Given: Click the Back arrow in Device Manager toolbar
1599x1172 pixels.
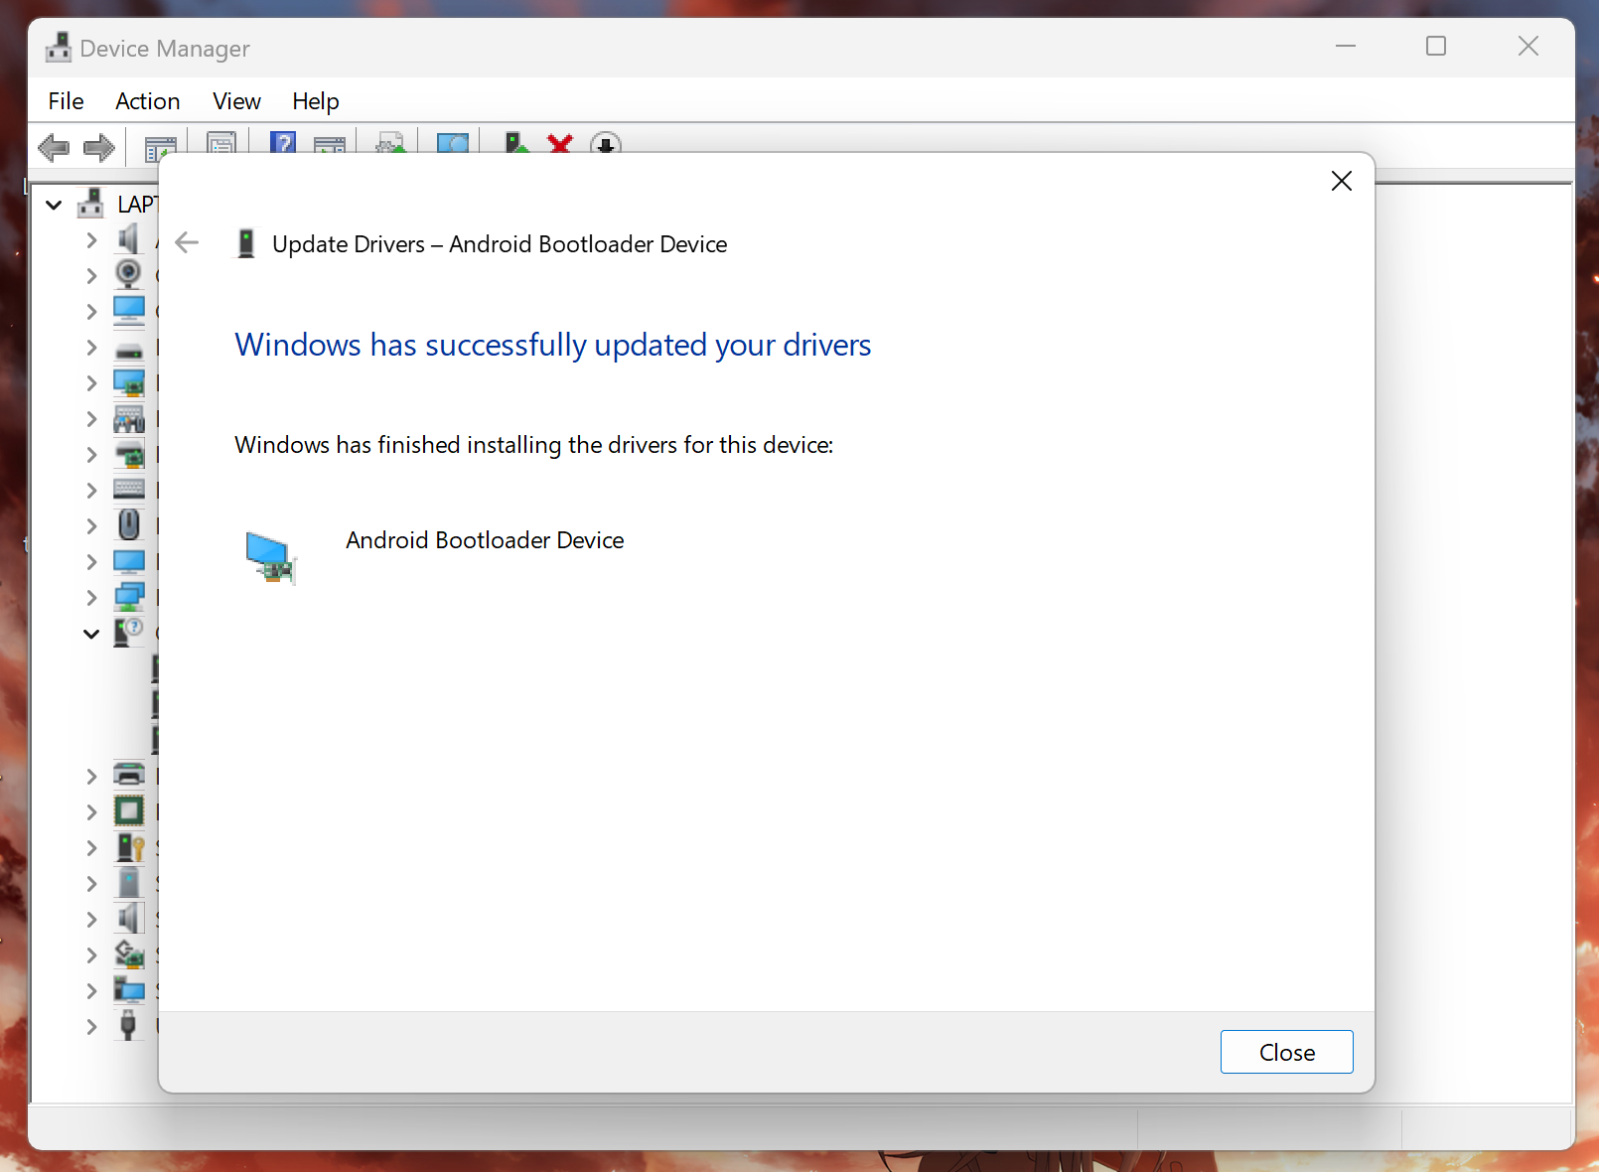Looking at the screenshot, I should (54, 148).
